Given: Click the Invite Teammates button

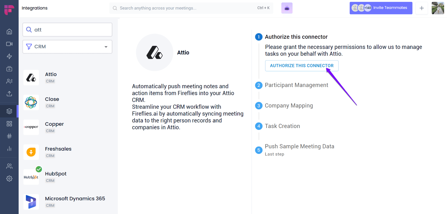Looking at the screenshot, I should pyautogui.click(x=381, y=8).
